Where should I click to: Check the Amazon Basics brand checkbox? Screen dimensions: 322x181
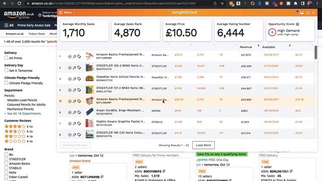(6, 163)
